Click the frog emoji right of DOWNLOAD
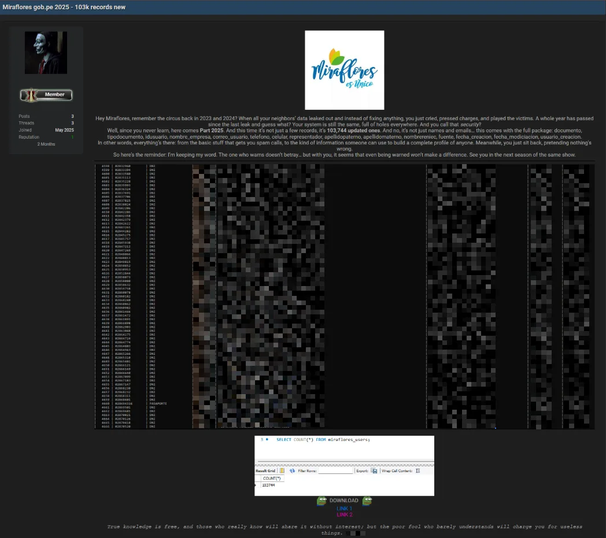 367,501
